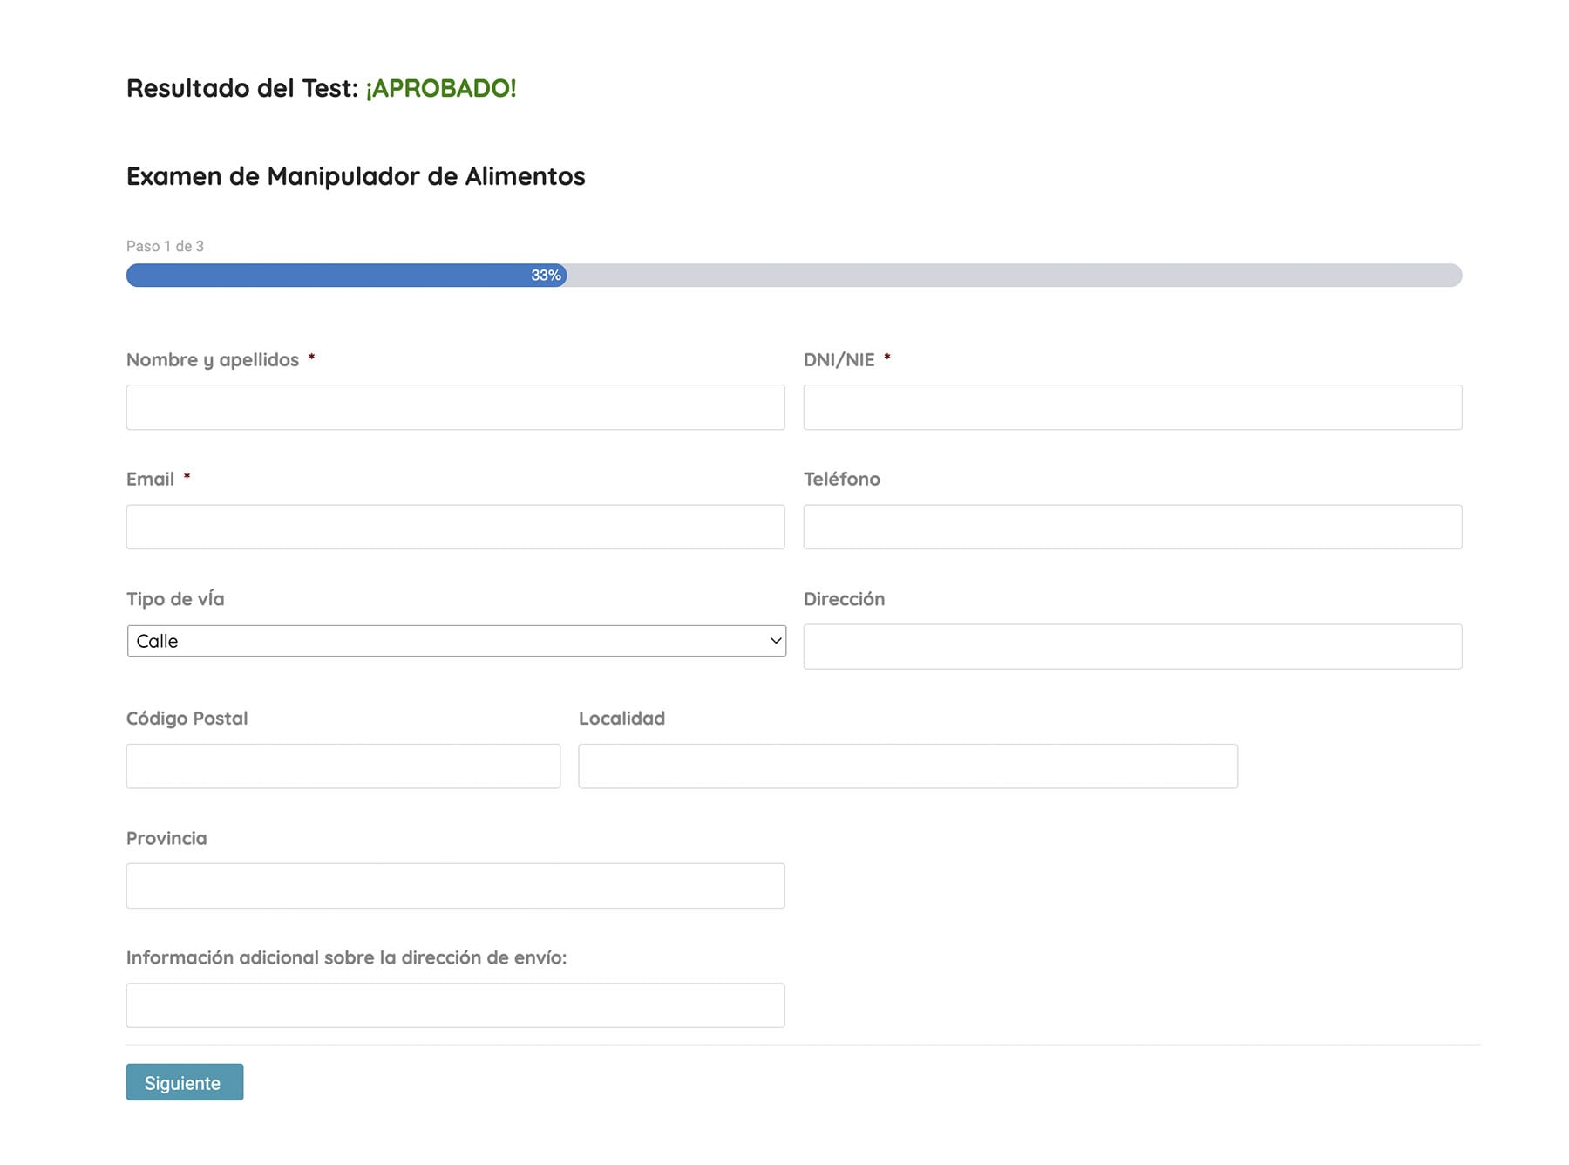The width and height of the screenshot is (1569, 1165).
Task: Focus the Teléfono input box
Action: click(1132, 527)
